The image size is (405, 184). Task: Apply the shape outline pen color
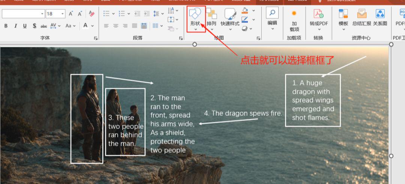pyautogui.click(x=245, y=19)
